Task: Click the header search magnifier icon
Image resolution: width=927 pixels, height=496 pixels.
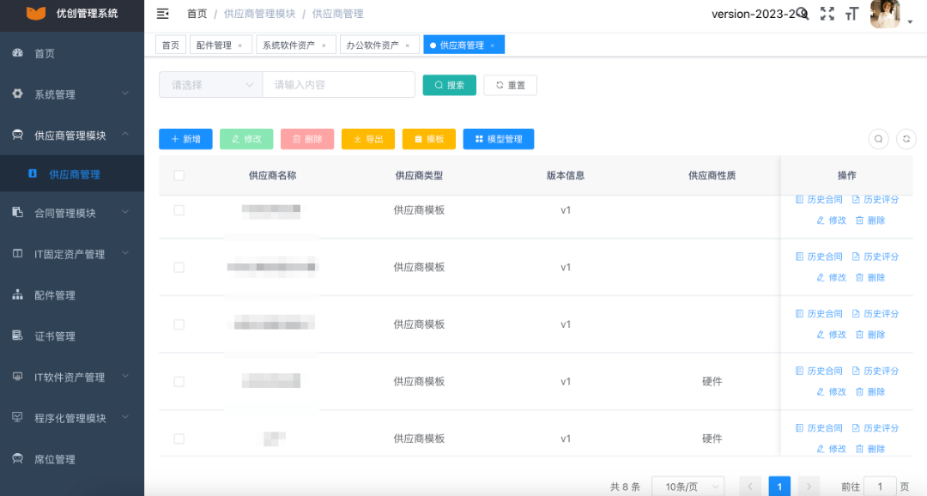Action: [803, 14]
